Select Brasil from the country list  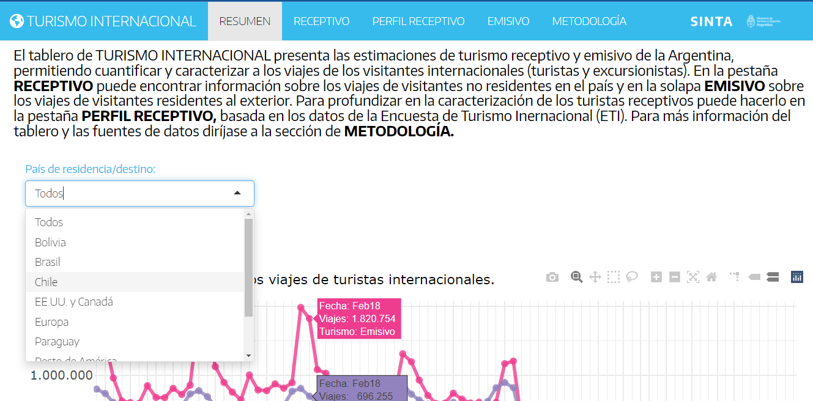pyautogui.click(x=48, y=262)
